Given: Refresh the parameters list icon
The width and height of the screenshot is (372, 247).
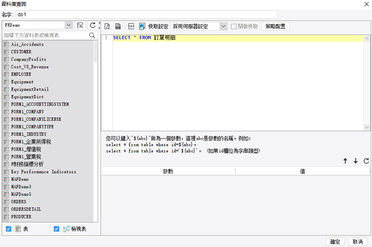Looking at the screenshot, I should (366, 161).
